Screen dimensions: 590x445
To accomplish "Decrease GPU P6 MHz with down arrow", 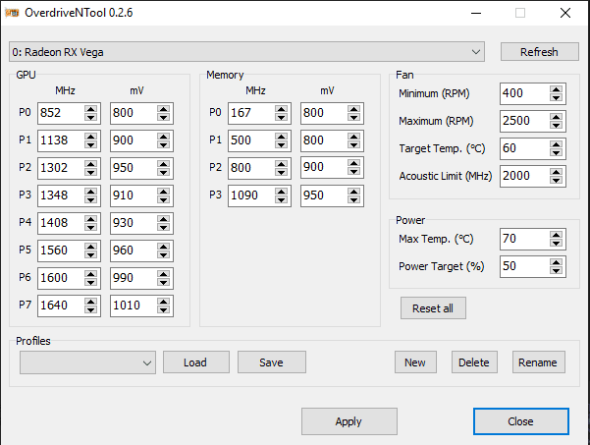I will click(x=90, y=282).
